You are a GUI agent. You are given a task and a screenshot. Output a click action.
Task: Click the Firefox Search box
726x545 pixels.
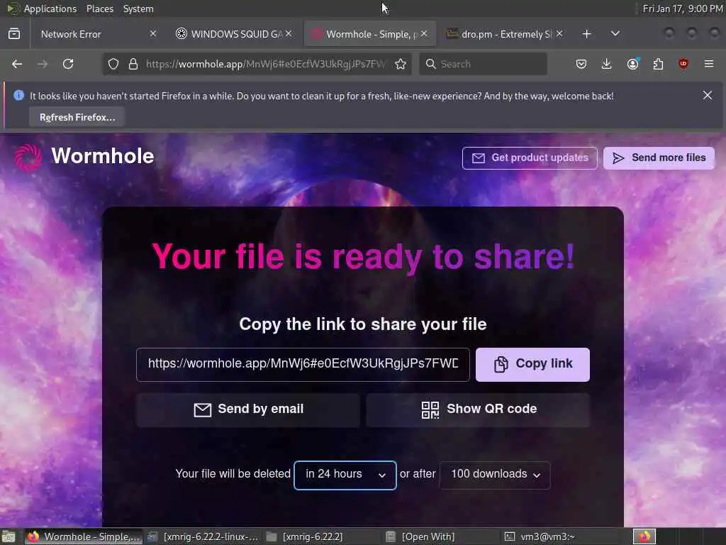[x=483, y=64]
